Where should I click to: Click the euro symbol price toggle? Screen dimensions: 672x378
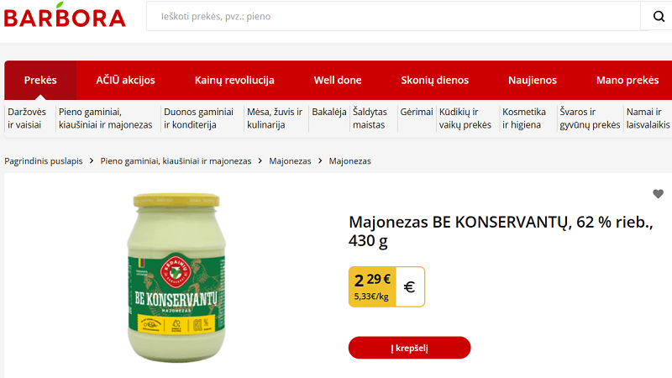coord(410,286)
